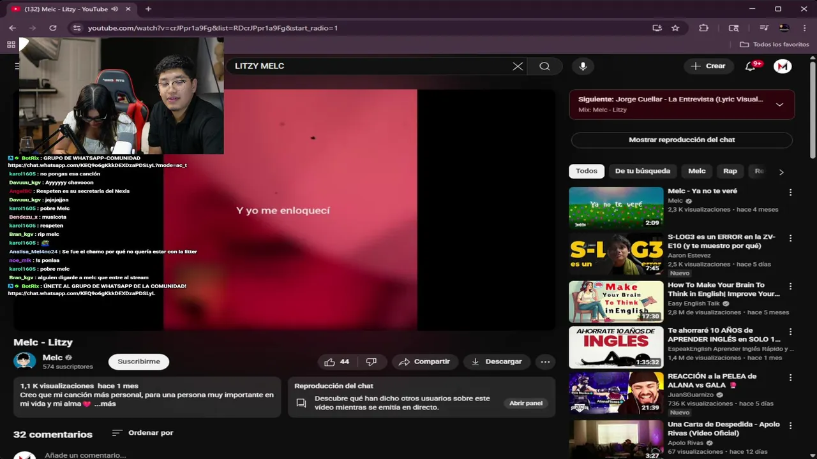Expand the Siguiente mix playlist panel

point(779,105)
